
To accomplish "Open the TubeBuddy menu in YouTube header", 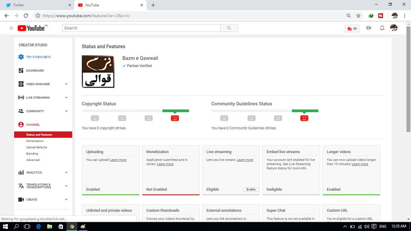I will pyautogui.click(x=352, y=28).
